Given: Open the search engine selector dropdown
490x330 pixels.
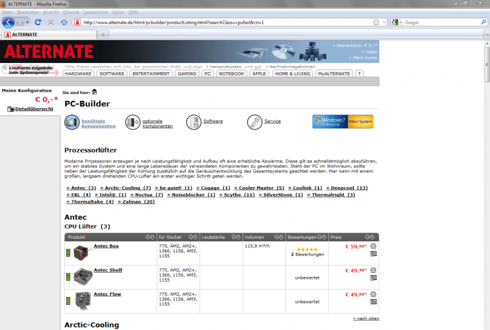Looking at the screenshot, I should click(396, 23).
